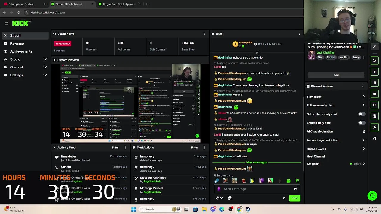
Task: Open AI Chat Moderation link
Action: 336,131
